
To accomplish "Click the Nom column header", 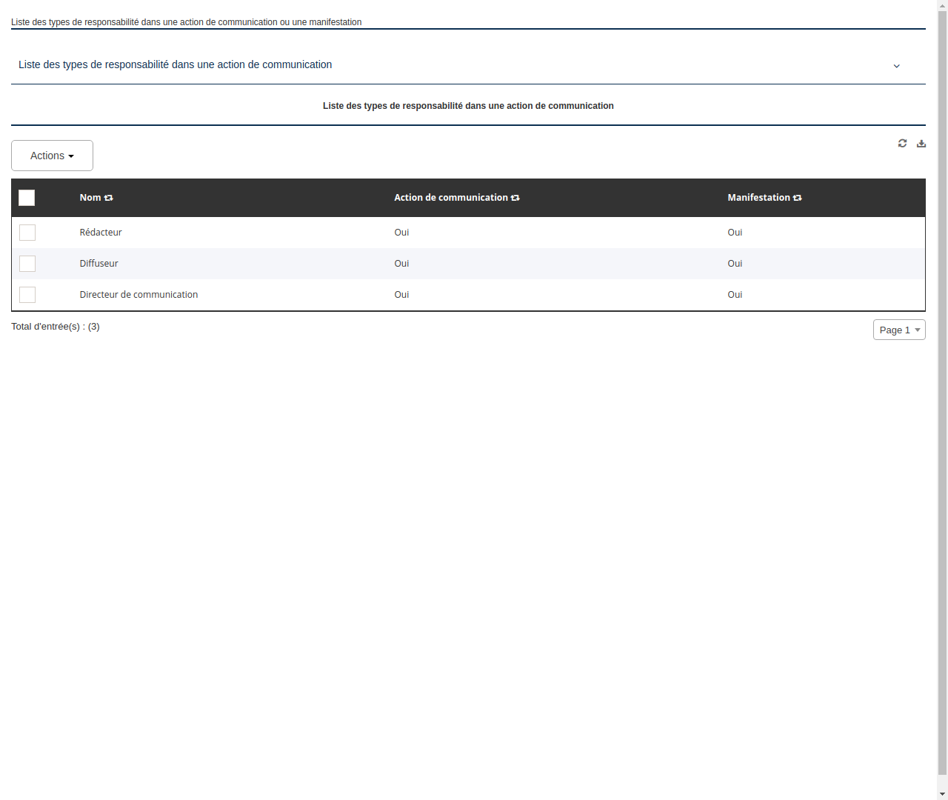I will 91,198.
